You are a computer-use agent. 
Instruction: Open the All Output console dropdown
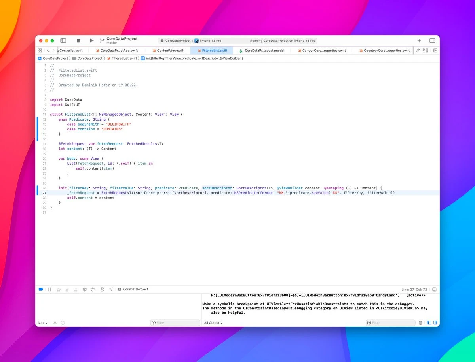[x=213, y=323]
